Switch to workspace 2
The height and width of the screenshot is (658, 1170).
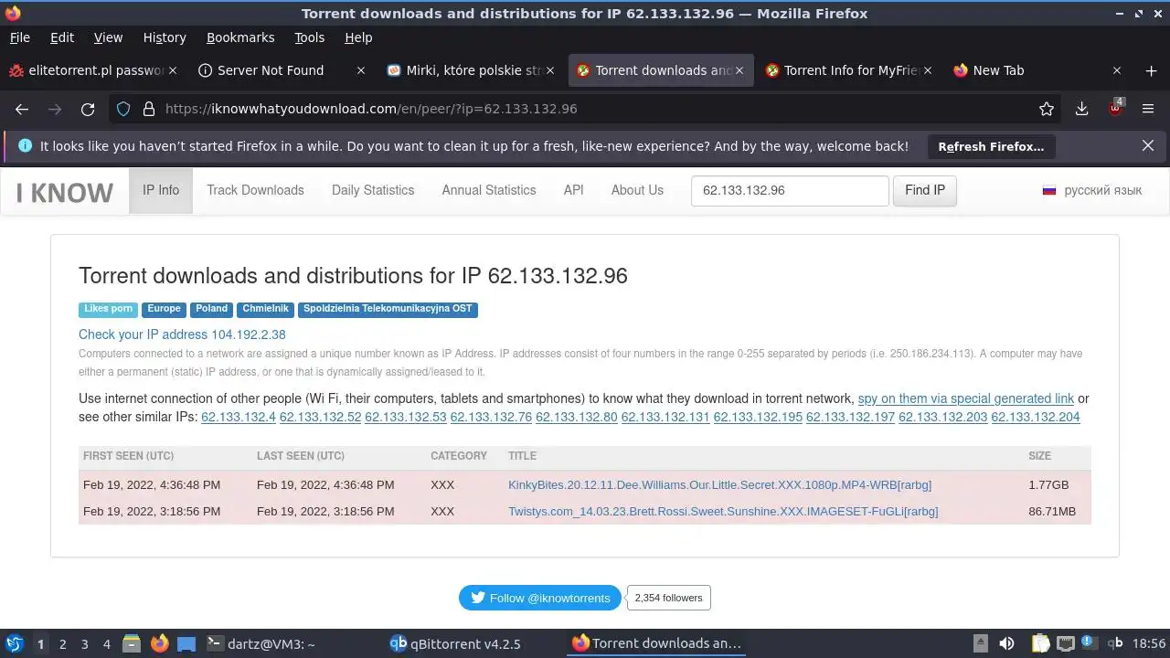[x=62, y=643]
